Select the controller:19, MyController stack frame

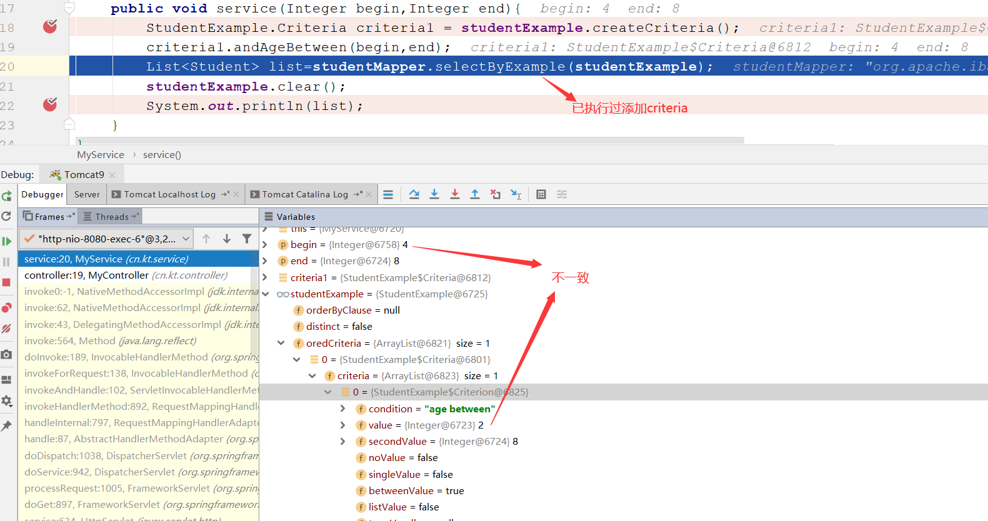coord(138,275)
